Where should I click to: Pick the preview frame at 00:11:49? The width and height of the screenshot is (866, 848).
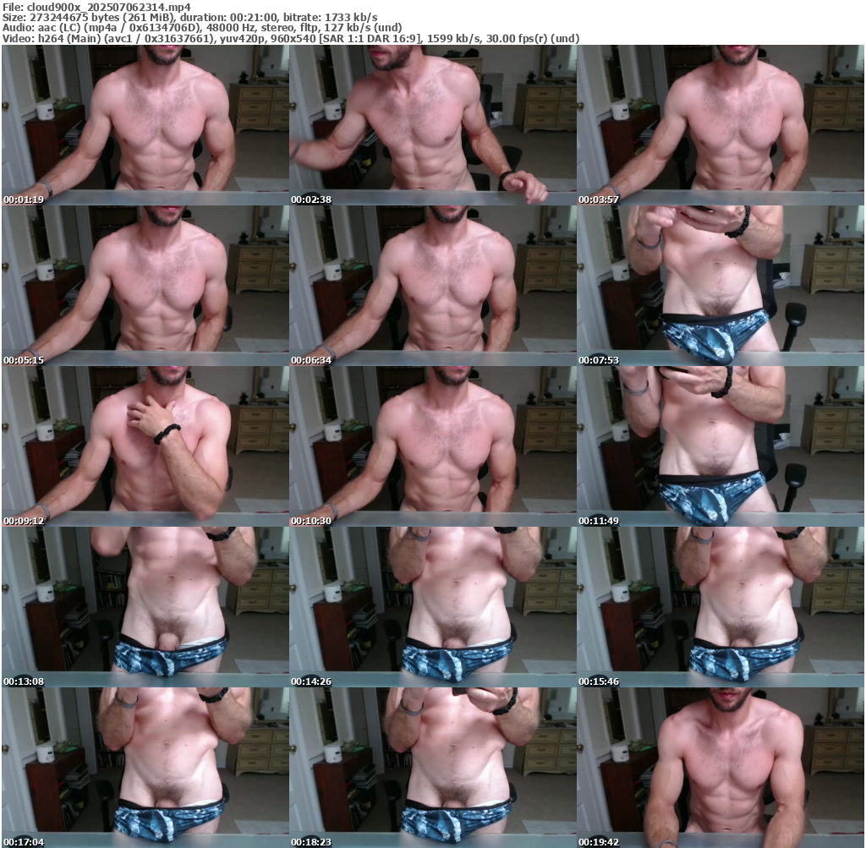click(721, 446)
